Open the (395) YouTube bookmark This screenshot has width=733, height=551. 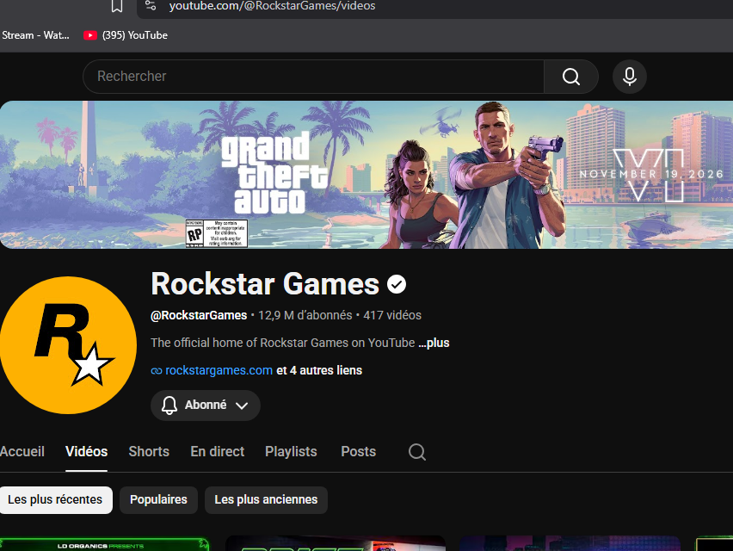coord(126,35)
